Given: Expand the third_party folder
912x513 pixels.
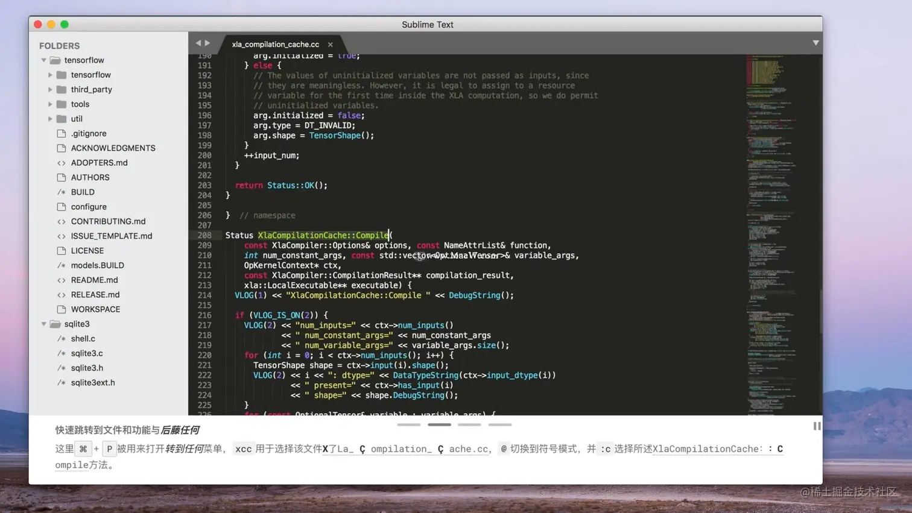Looking at the screenshot, I should click(x=50, y=89).
